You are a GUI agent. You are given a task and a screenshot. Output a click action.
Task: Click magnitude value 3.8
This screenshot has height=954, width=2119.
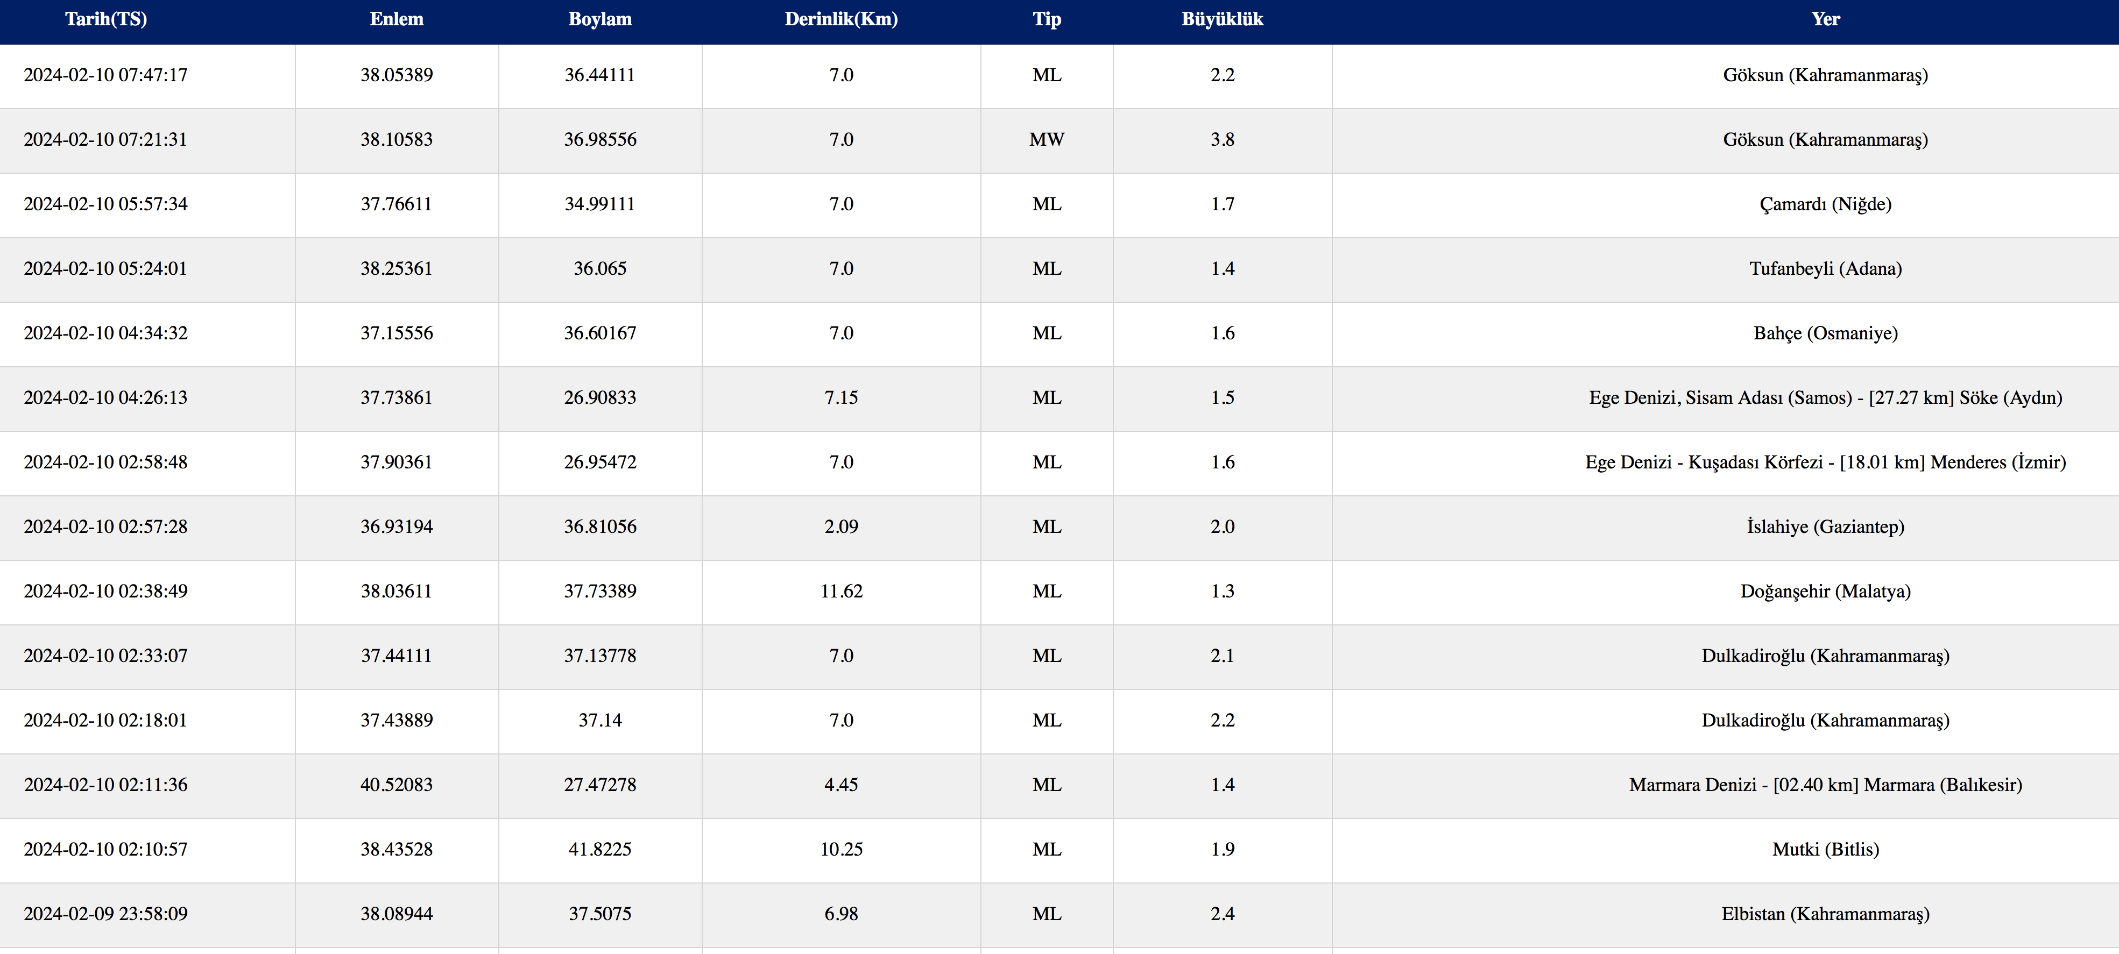(x=1223, y=140)
